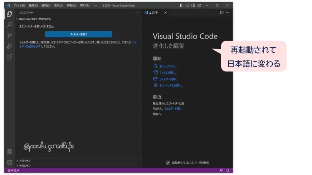Uncheck 起動時にウェルカム ページを表示 checkbox

168,163
